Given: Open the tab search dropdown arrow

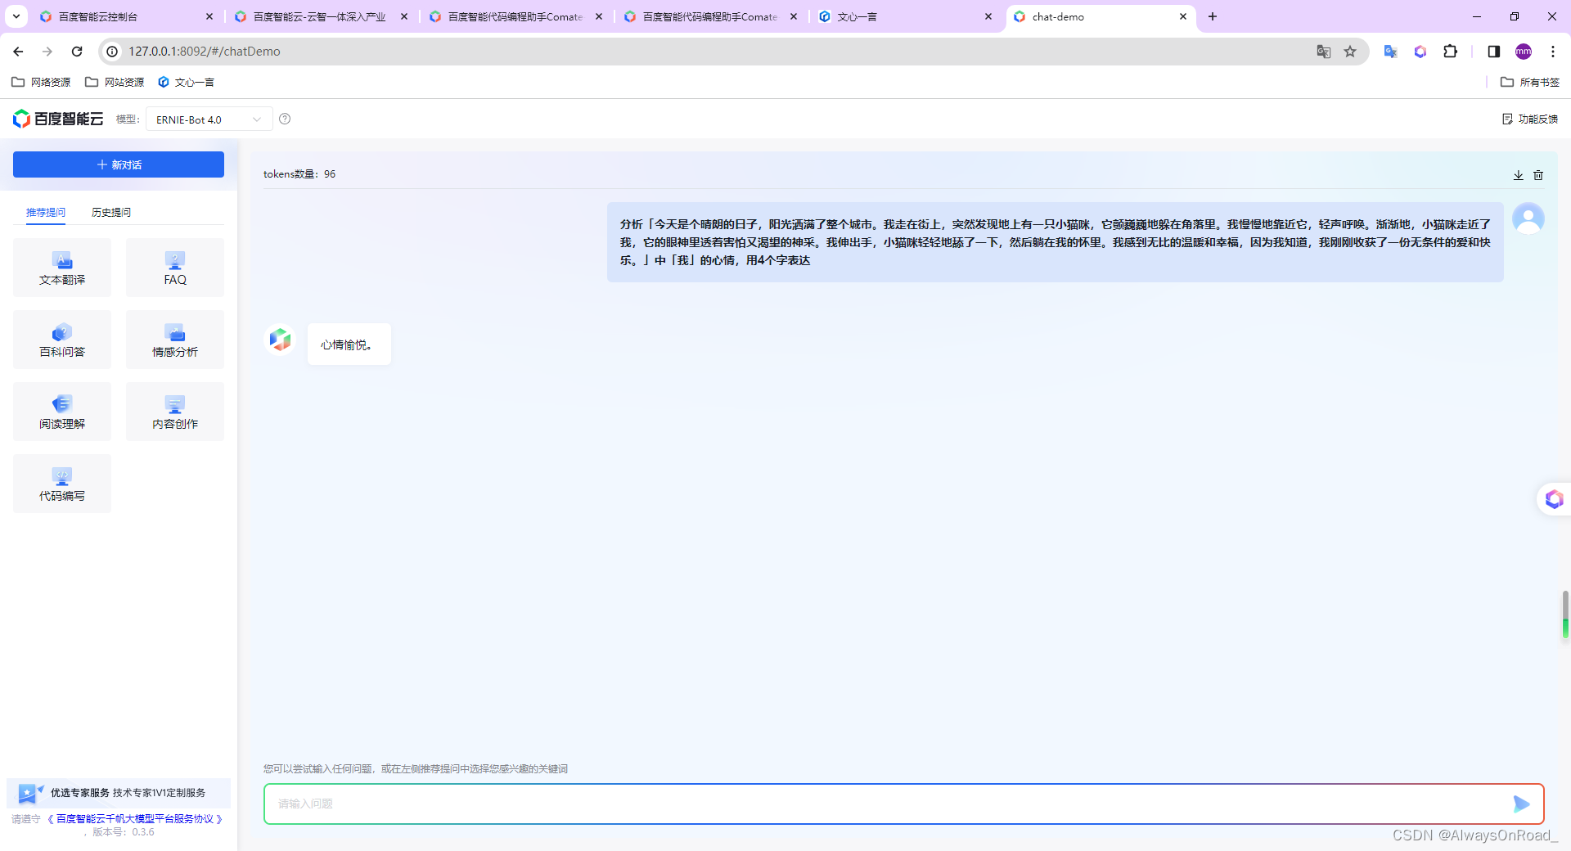Looking at the screenshot, I should 16,16.
